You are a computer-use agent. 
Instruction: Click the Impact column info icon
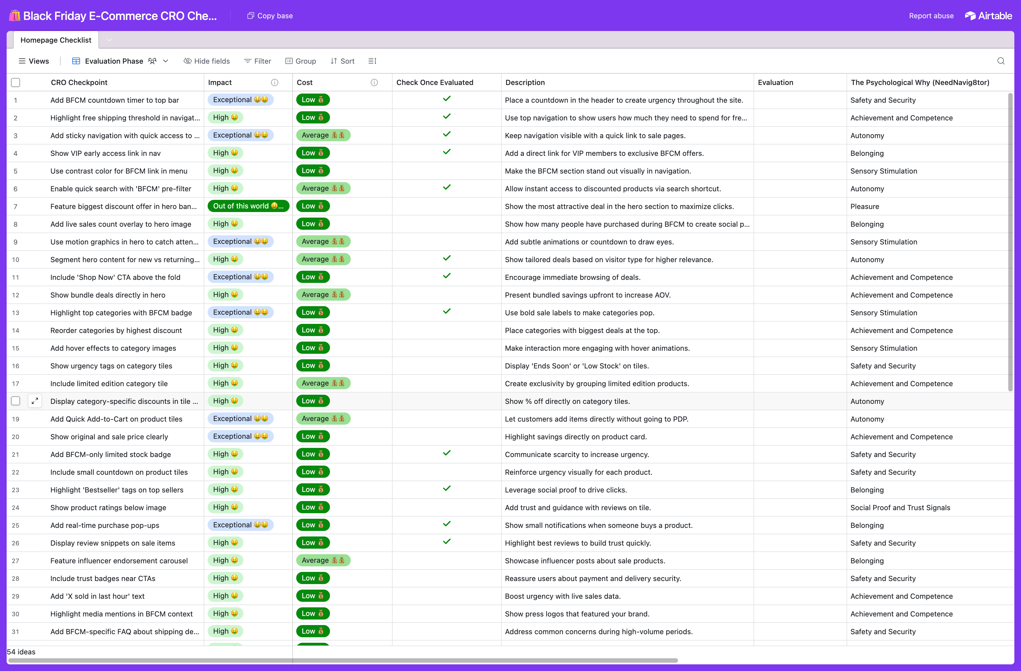(275, 82)
